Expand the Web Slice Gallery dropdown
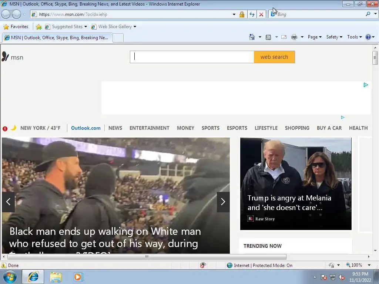 [135, 27]
